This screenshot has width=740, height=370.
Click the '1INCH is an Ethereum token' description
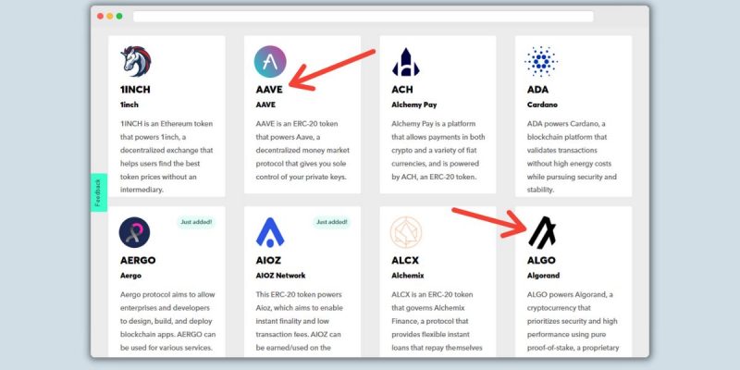point(166,156)
